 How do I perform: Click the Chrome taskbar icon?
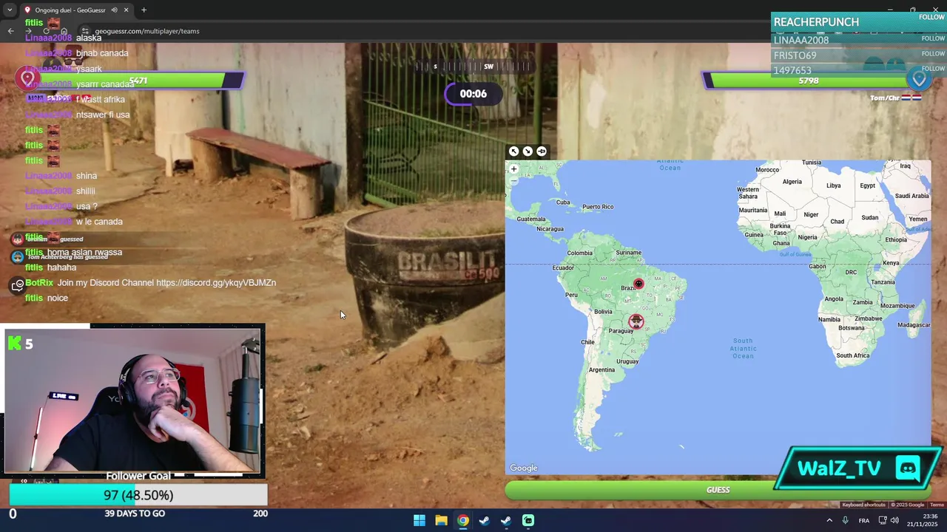pos(462,520)
